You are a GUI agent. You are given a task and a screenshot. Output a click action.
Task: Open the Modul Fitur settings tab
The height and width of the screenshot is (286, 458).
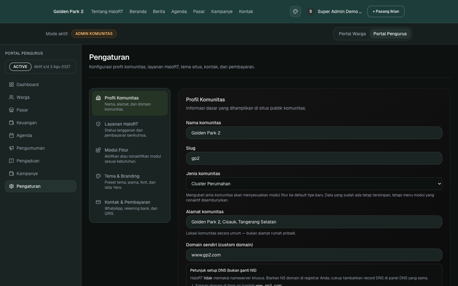tap(130, 155)
